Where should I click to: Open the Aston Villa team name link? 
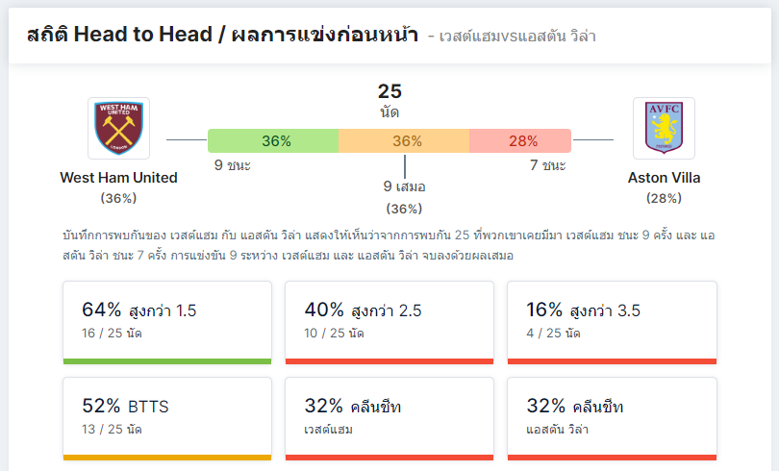(x=664, y=178)
